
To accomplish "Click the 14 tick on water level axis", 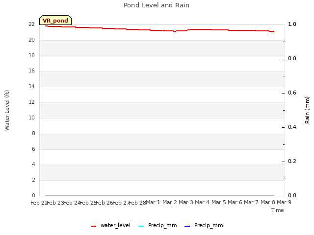I will [x=31, y=86].
